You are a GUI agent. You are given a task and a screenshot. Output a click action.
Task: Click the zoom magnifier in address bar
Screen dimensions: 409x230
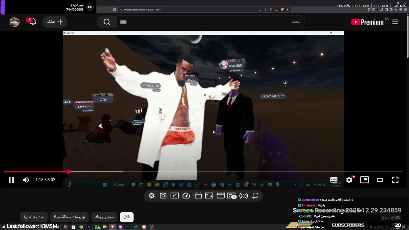coord(271,10)
